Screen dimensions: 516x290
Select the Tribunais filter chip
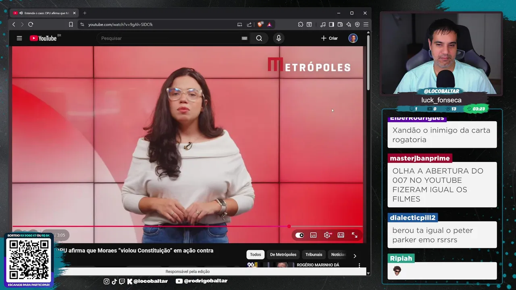pos(314,255)
